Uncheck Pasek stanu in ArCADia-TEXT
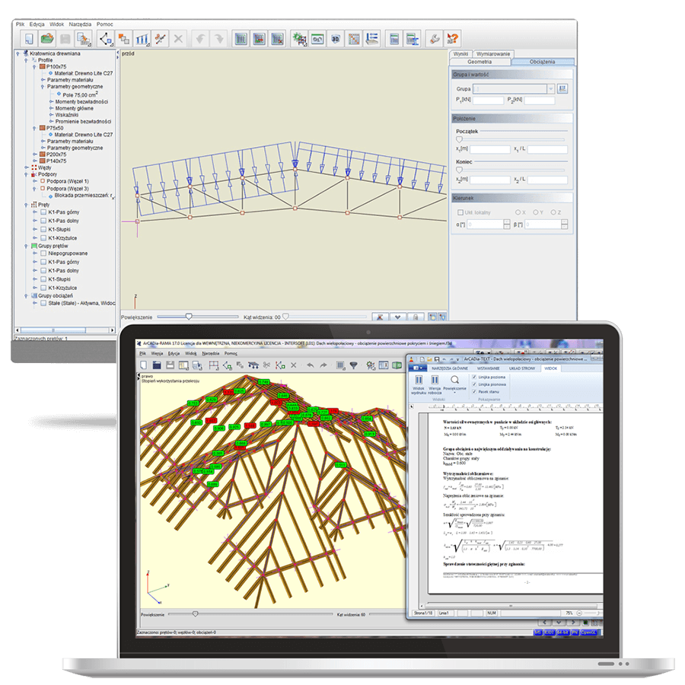 [474, 392]
